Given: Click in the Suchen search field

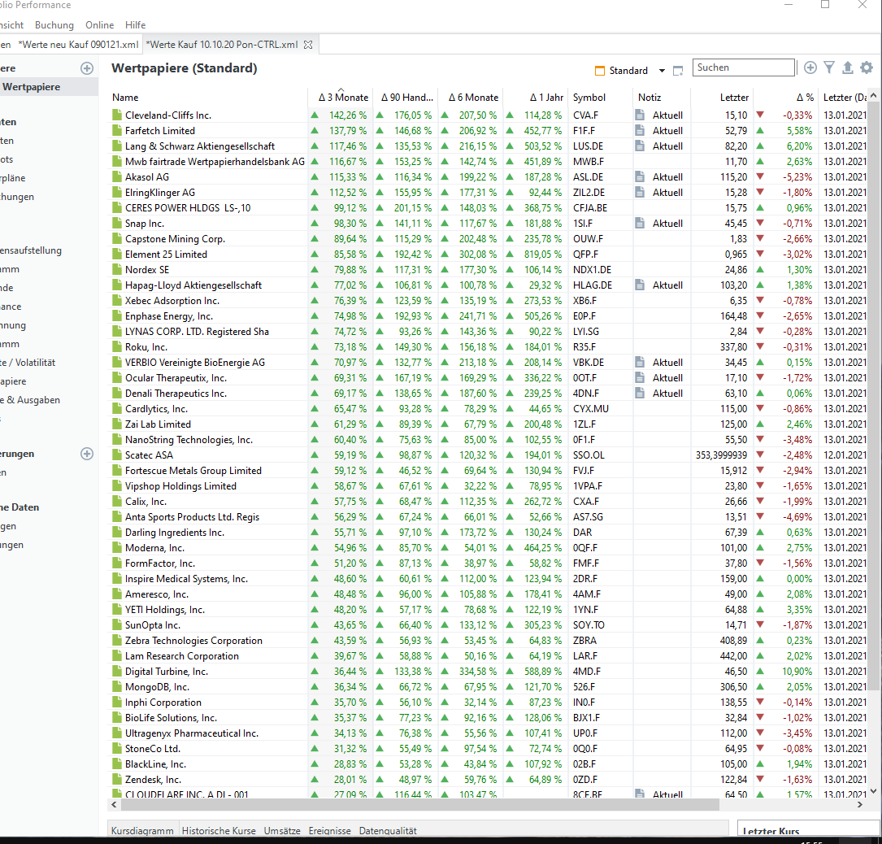Looking at the screenshot, I should pos(743,67).
